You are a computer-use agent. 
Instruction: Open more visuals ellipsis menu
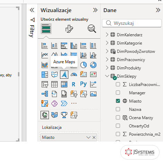point(74,103)
